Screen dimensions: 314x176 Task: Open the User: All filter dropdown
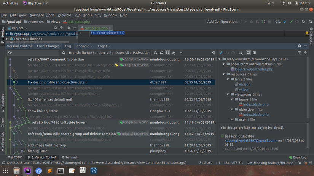point(106,53)
